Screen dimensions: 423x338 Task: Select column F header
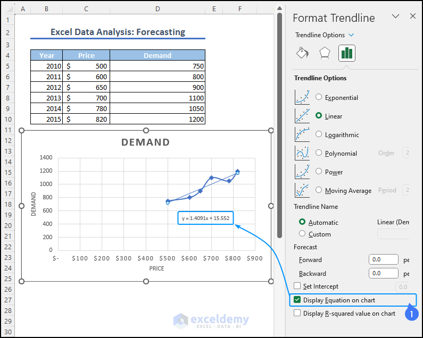240,9
